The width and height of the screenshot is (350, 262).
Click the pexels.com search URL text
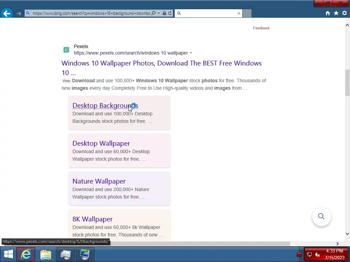[131, 53]
